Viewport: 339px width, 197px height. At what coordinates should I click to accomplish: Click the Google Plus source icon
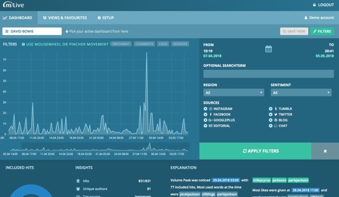pos(211,120)
